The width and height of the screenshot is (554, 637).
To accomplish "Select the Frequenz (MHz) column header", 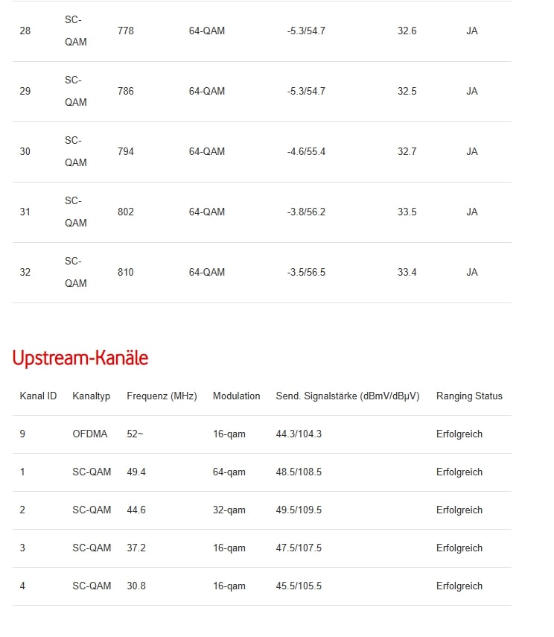I will coord(162,396).
